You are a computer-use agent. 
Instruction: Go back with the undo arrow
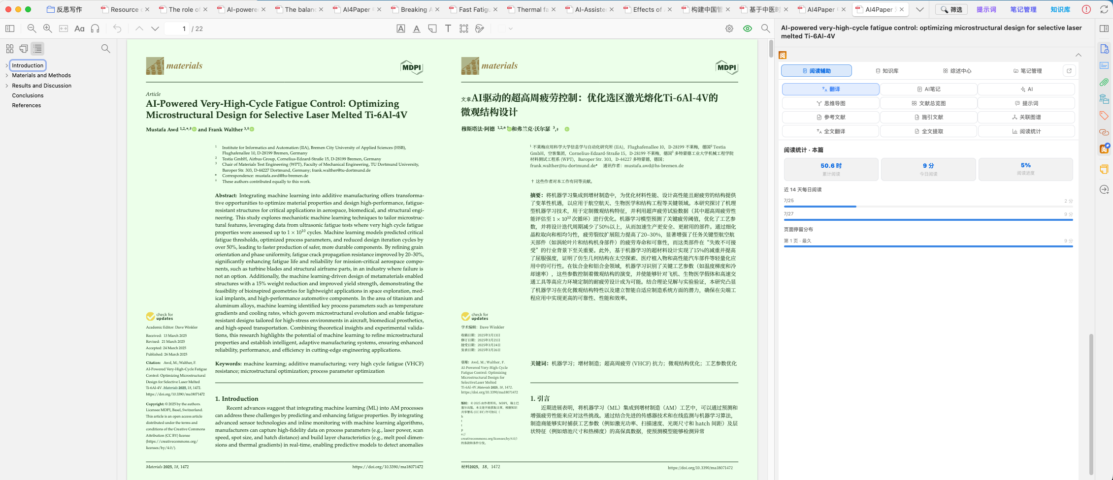pyautogui.click(x=117, y=29)
